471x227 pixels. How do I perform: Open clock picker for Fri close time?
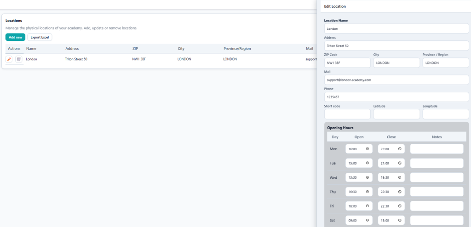(x=400, y=206)
